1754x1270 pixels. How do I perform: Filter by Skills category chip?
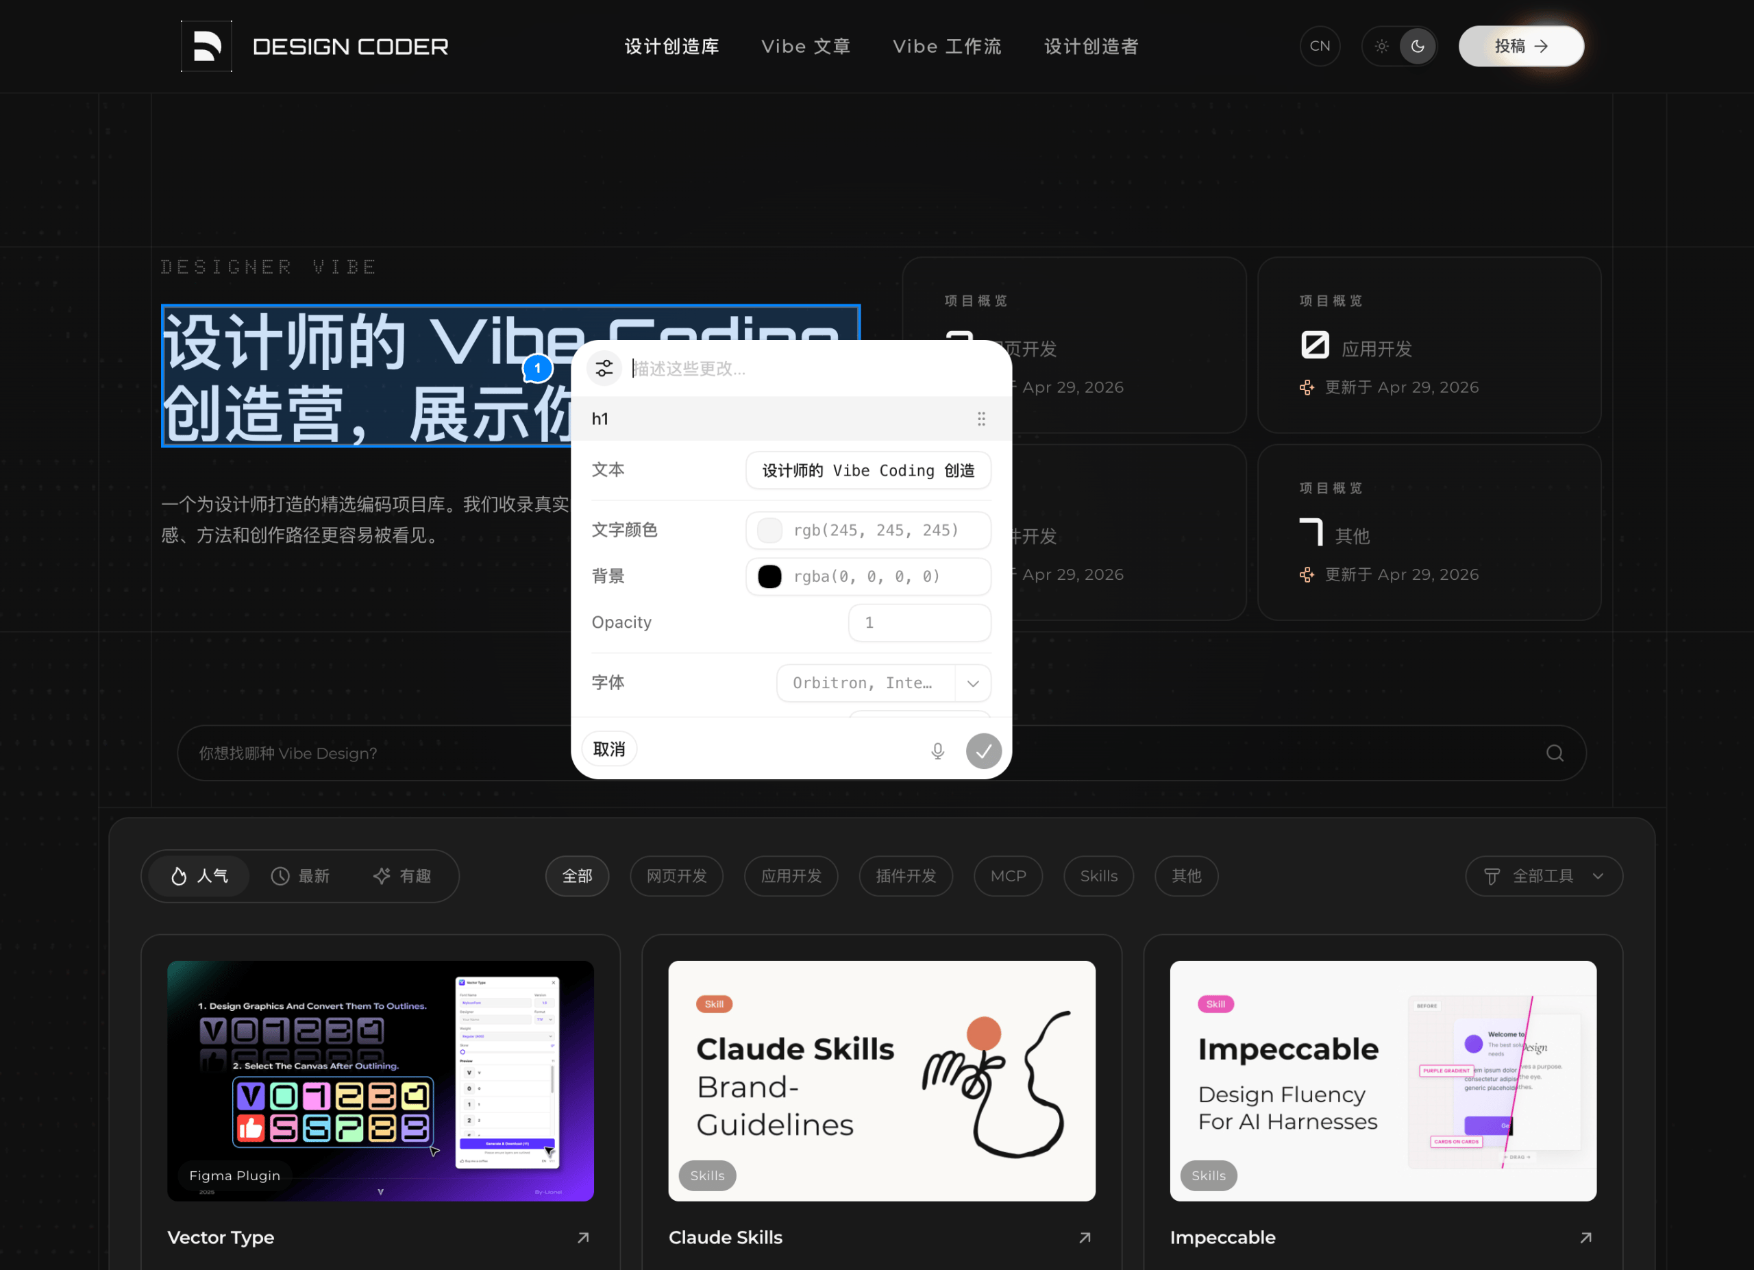coord(1099,875)
